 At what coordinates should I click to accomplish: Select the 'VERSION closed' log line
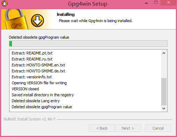click(x=25, y=89)
